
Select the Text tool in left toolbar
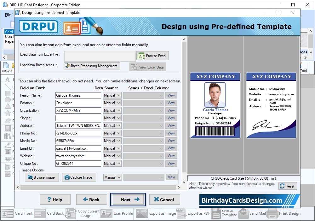coord(8,80)
